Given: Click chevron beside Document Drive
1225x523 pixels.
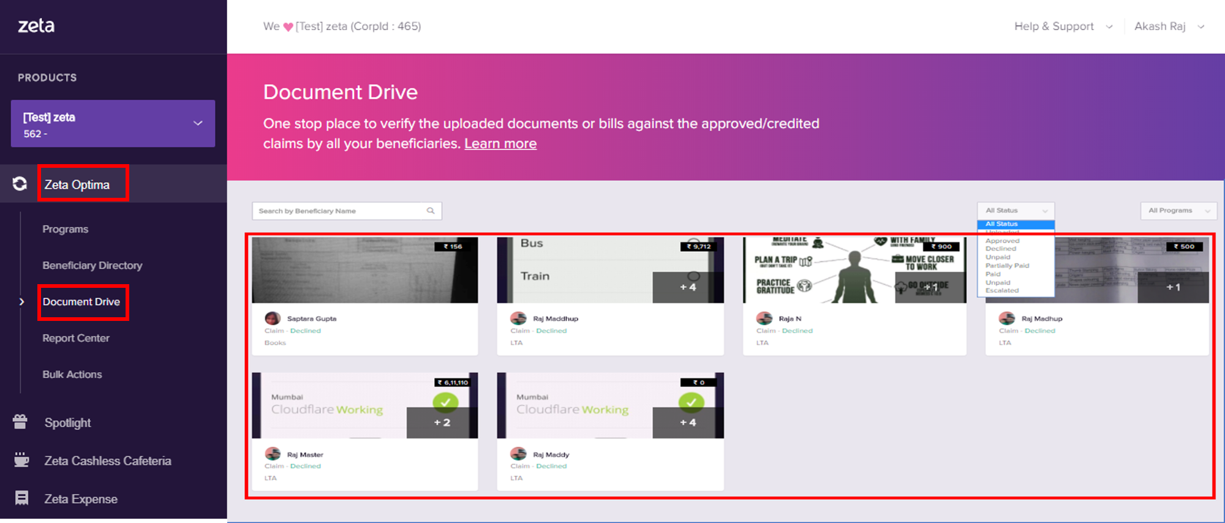Looking at the screenshot, I should 21,302.
